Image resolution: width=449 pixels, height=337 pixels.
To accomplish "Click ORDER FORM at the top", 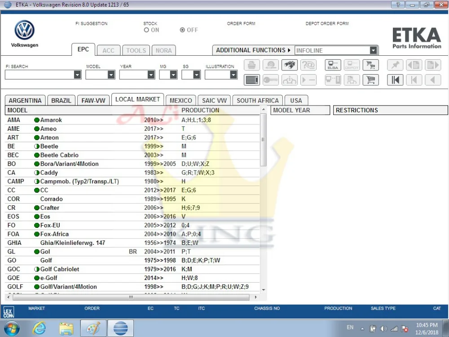I will (x=241, y=23).
